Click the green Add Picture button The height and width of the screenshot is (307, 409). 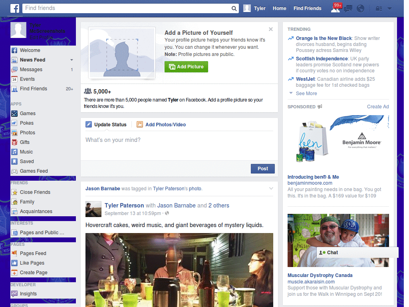click(x=186, y=67)
